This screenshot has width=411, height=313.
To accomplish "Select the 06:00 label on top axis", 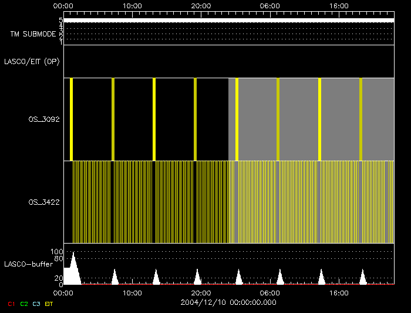I will (269, 5).
